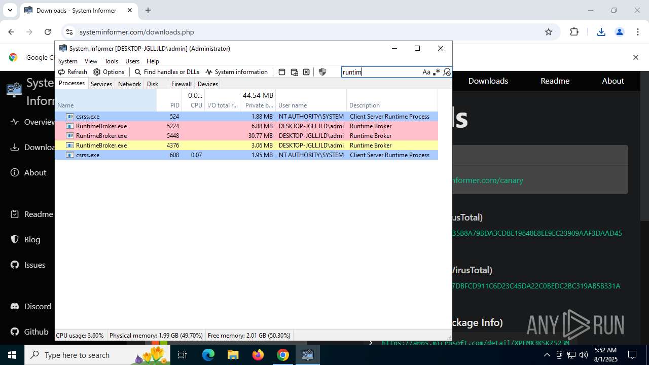The height and width of the screenshot is (365, 649).
Task: Click the find window and kill icon
Action: click(306, 72)
